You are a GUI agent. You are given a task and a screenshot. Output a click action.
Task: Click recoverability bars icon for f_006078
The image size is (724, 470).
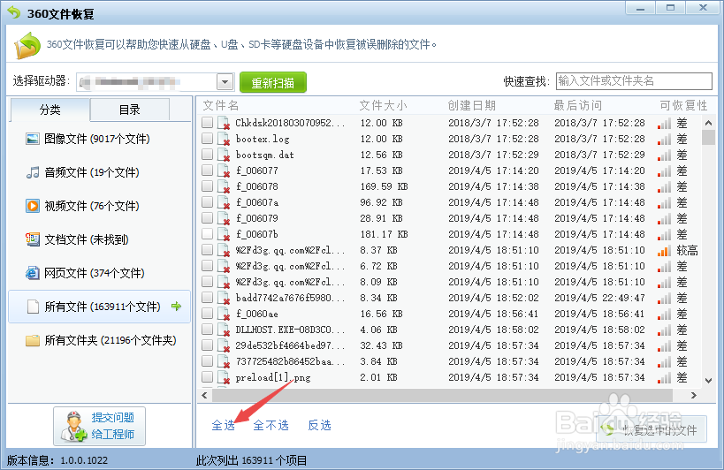(x=665, y=186)
